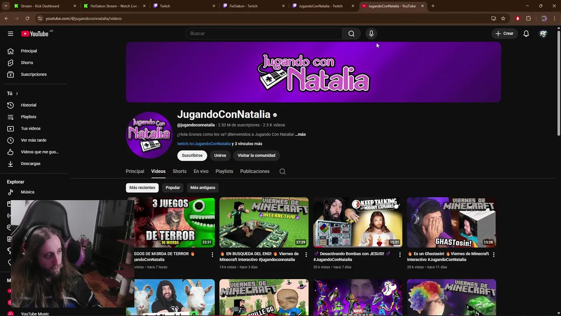Open the YouTube hamburger guide menu
This screenshot has width=561, height=316.
pos(11,33)
